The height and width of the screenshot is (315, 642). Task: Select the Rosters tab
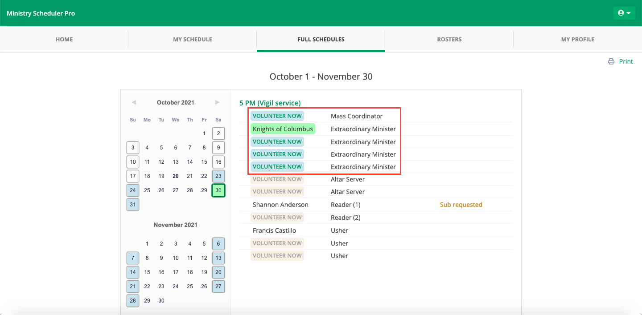click(449, 39)
